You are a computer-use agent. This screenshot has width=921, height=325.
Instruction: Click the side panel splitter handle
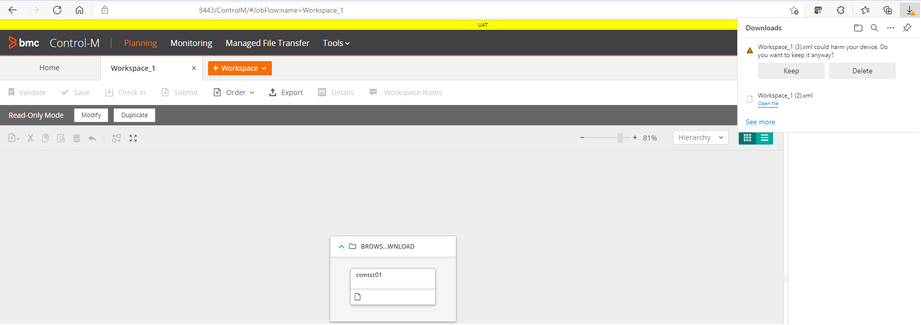tap(786, 278)
